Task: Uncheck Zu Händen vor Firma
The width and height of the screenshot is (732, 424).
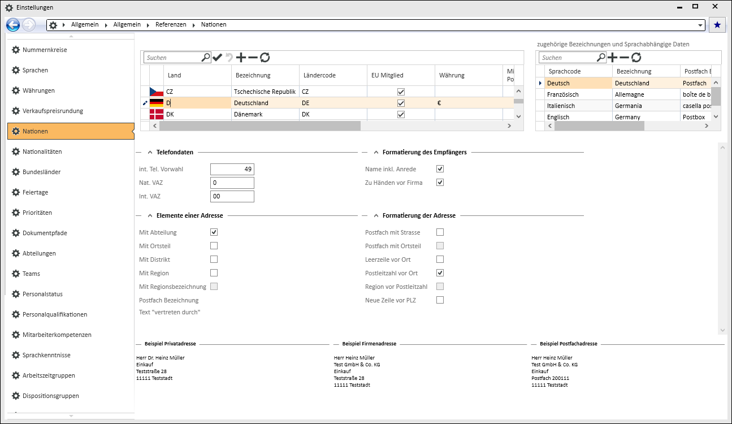Action: click(440, 183)
